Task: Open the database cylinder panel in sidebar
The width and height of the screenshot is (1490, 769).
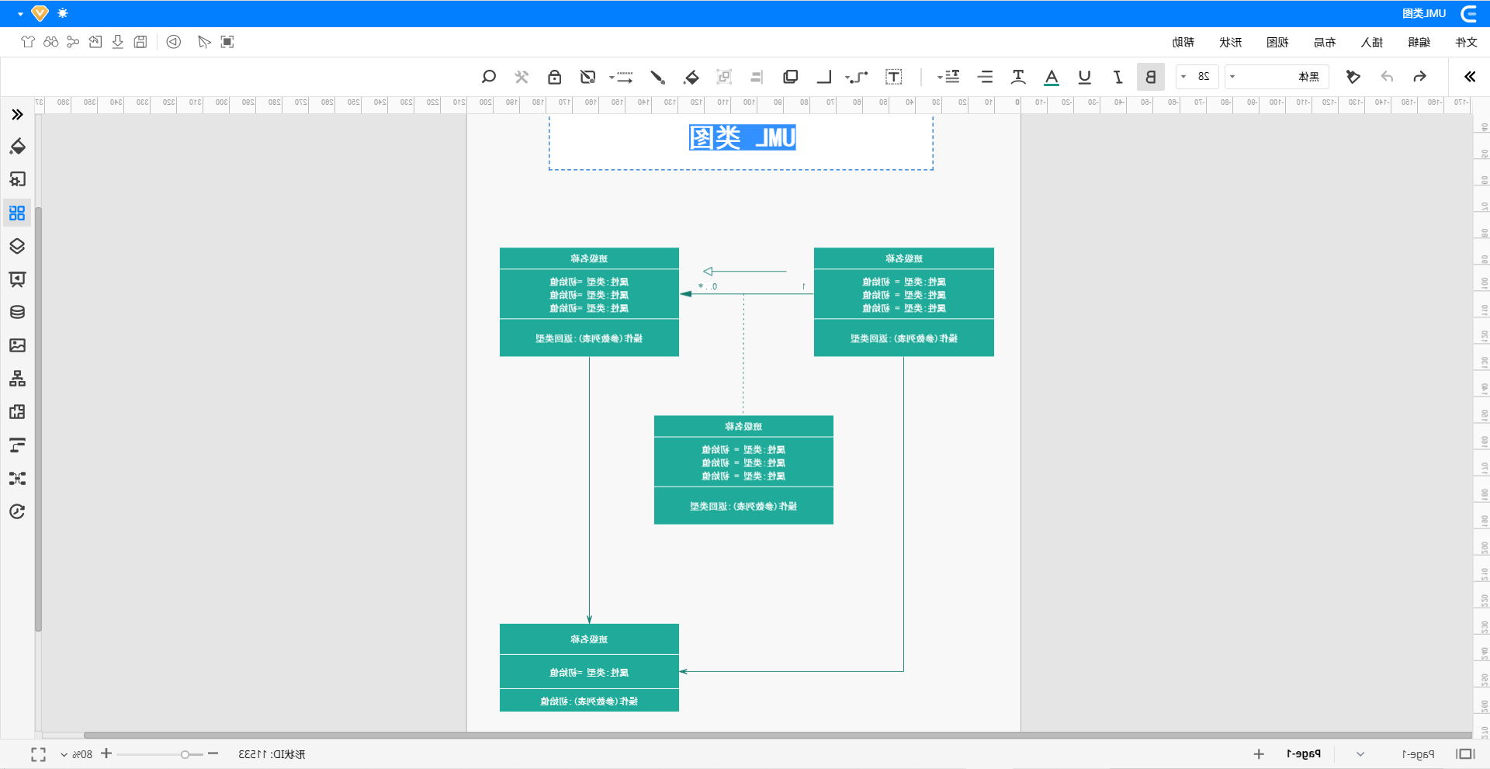Action: [17, 312]
